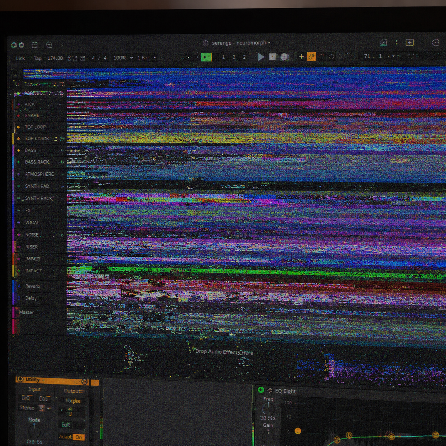Toggle the orange automation arm icon
This screenshot has height=446, width=446.
pos(311,57)
